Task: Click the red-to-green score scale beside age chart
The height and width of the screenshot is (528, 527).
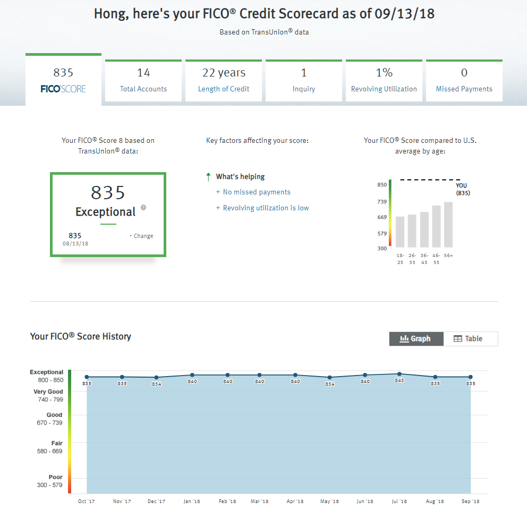Action: (389, 214)
